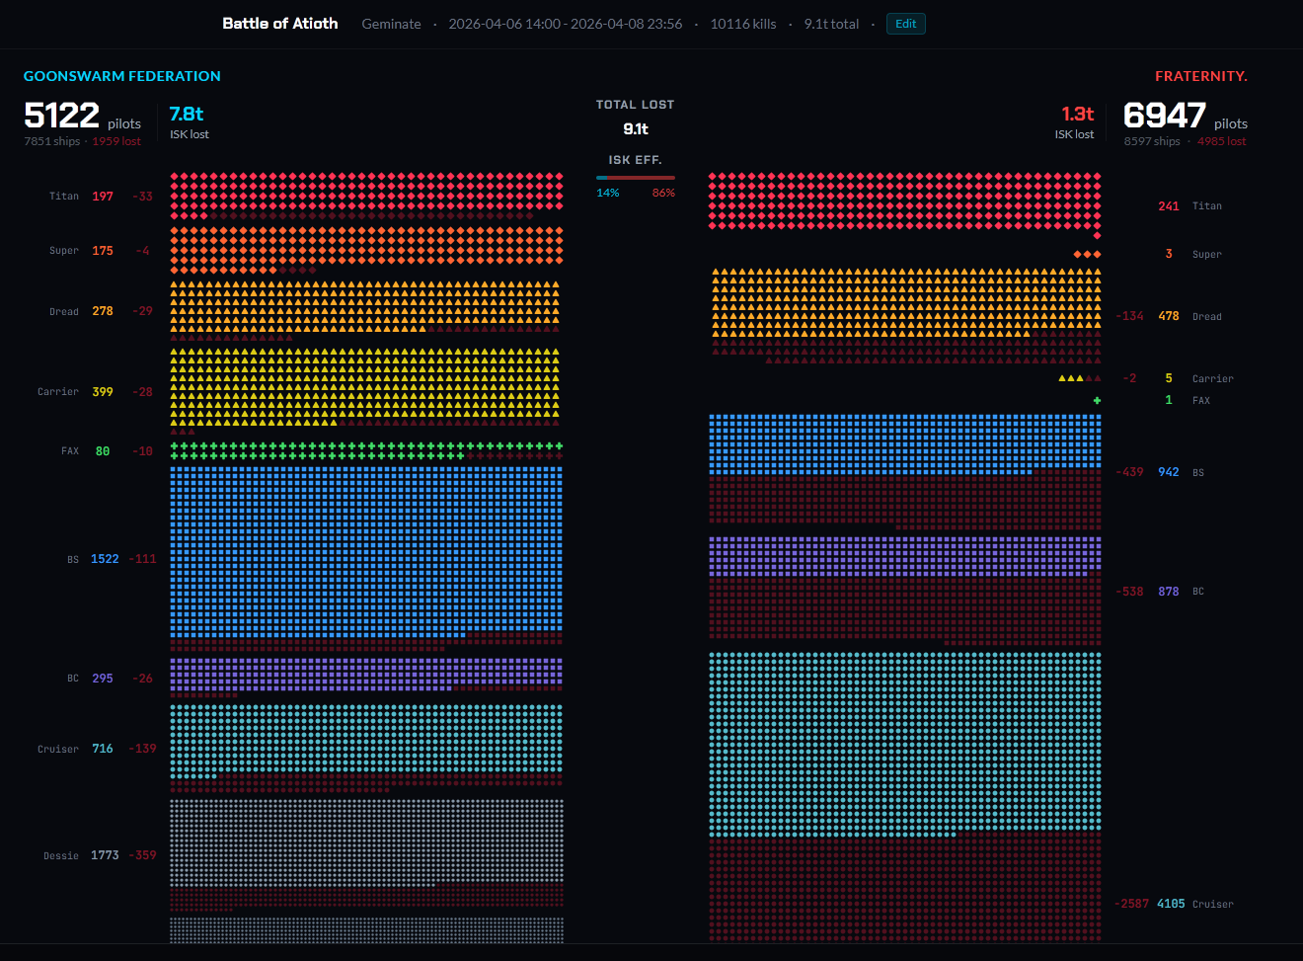Click Fraternity's 1.3t ISK lost figure
Viewport: 1303px width, 961px height.
tap(1078, 114)
